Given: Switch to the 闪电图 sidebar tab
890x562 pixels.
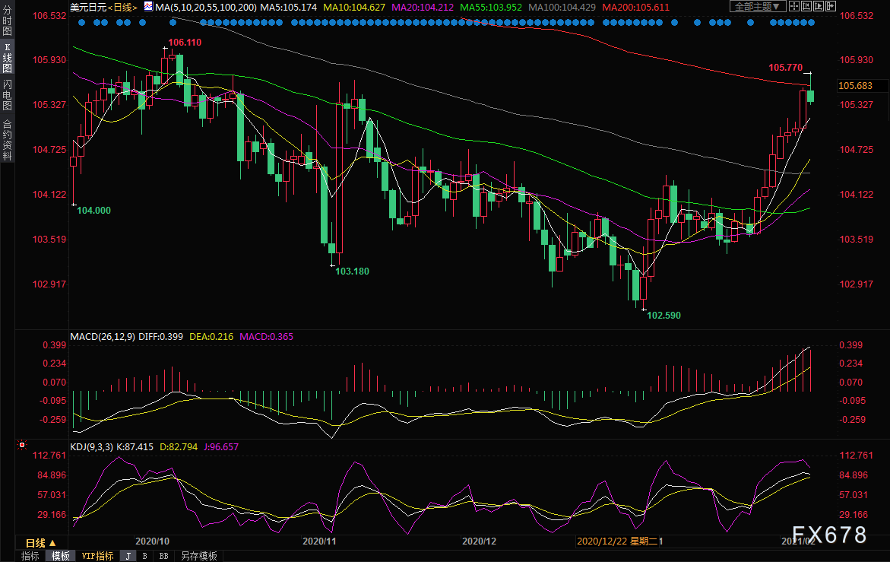Looking at the screenshot, I should [7, 95].
